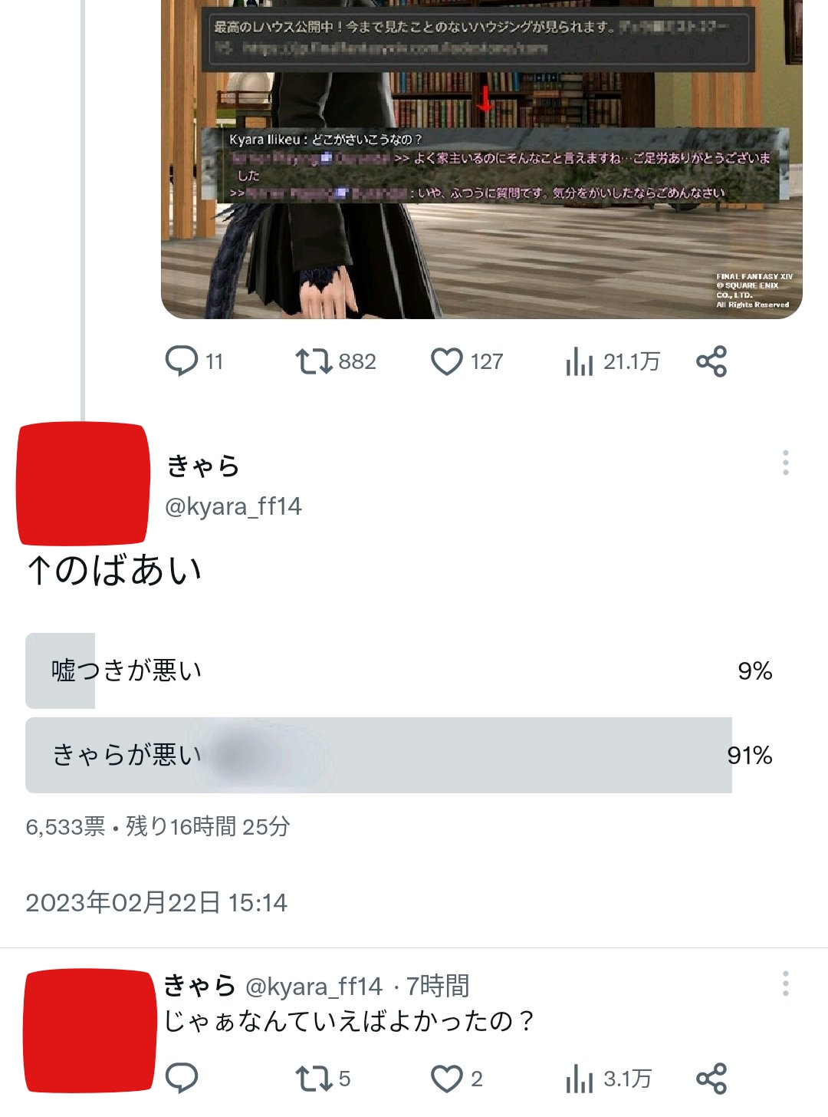Image resolution: width=828 pixels, height=1117 pixels.
Task: Open the 2023年02月22日 15:14 timestamp
Action: (156, 902)
